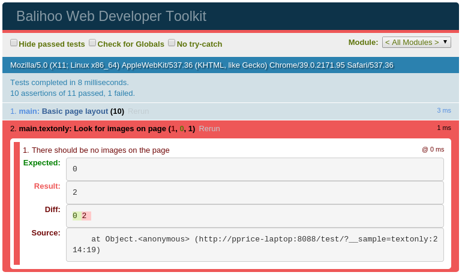
Task: Click the 'No try-catch' label text
Action: click(x=199, y=44)
